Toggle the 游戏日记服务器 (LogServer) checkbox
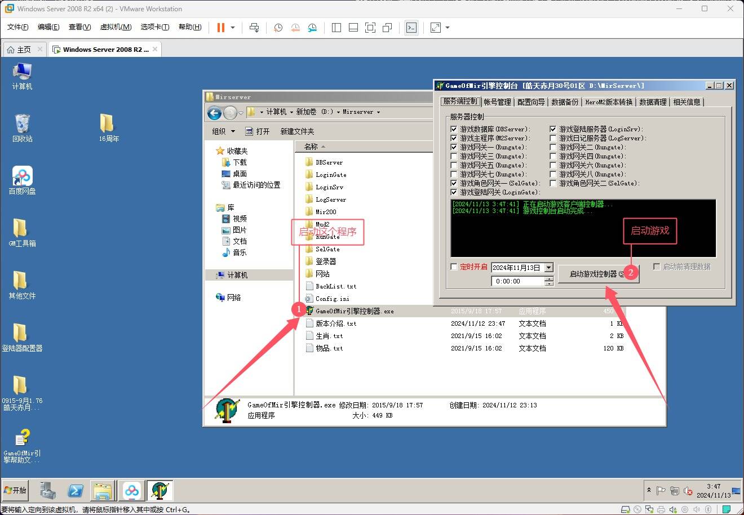The width and height of the screenshot is (744, 515). tap(553, 138)
